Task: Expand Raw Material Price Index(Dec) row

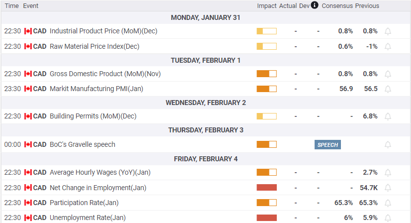Action: [x=206, y=46]
